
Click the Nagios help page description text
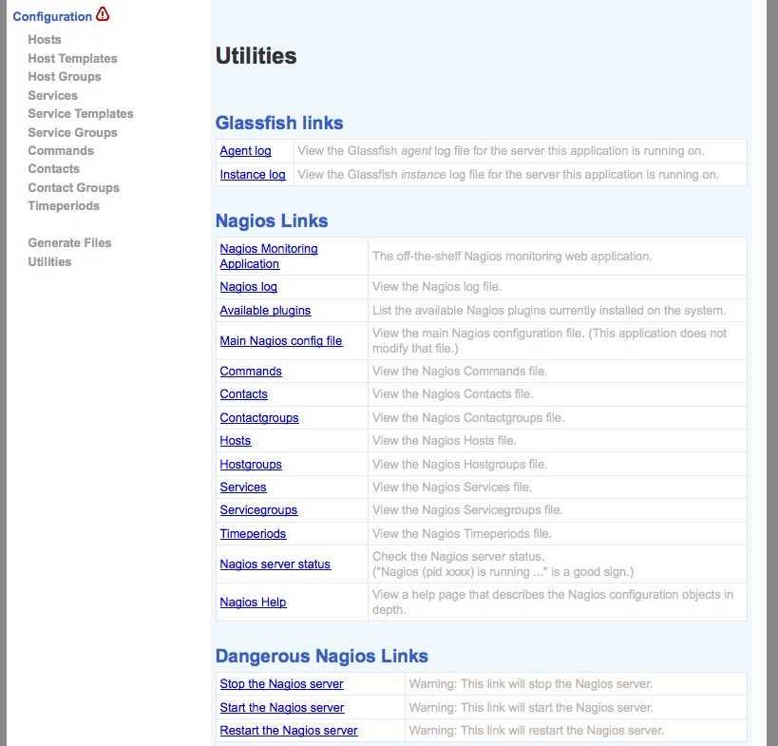(x=553, y=603)
